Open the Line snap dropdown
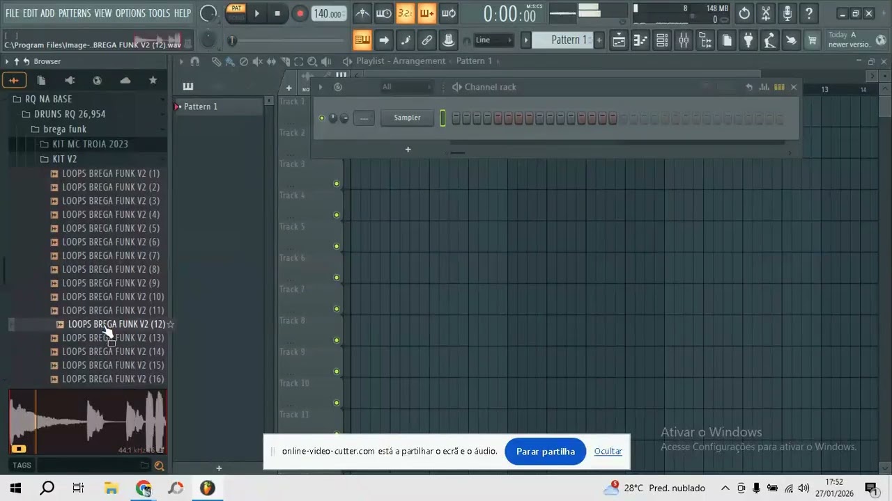The image size is (892, 501). [494, 40]
